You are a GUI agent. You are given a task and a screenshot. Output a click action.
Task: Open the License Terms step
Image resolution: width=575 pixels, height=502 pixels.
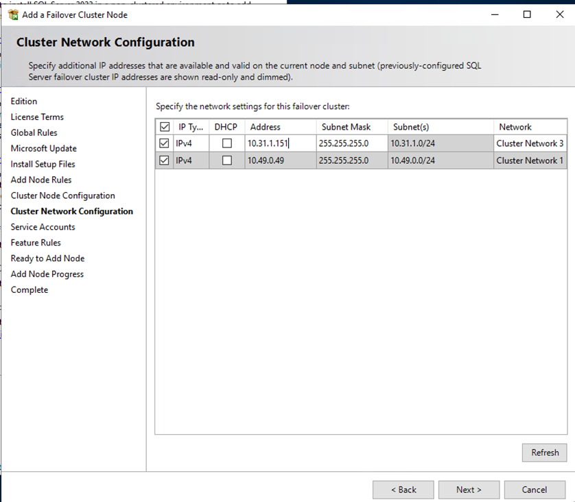37,117
